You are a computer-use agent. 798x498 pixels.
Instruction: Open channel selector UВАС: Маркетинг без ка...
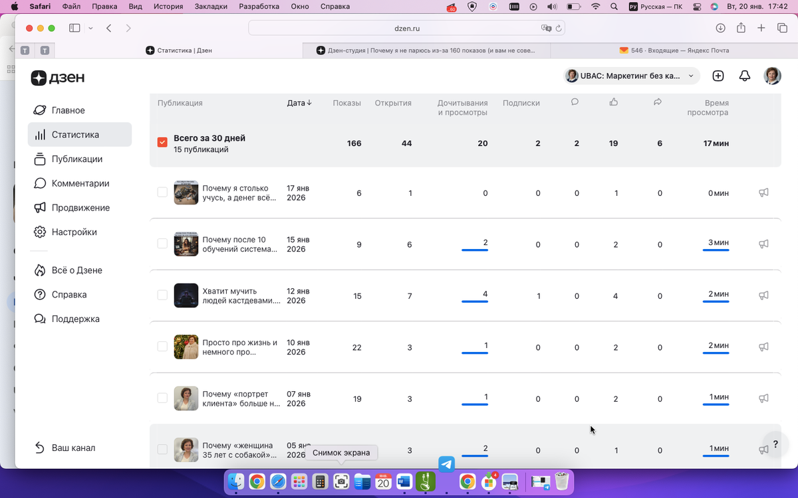click(x=631, y=76)
